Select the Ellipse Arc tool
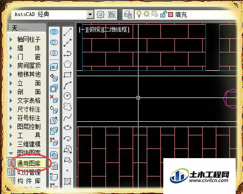This screenshot has width=243, height=194. (68, 139)
